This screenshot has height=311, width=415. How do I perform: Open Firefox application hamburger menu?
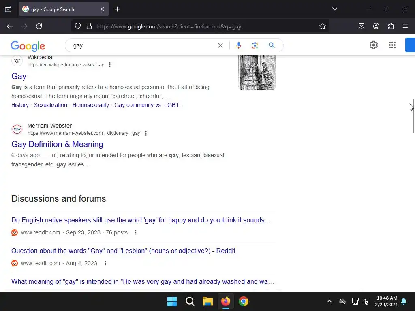coord(405,26)
